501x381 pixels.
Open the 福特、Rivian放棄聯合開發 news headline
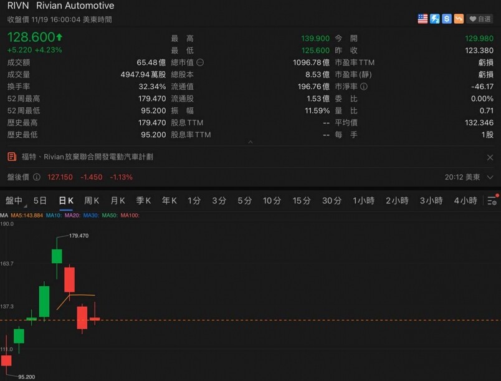point(87,157)
